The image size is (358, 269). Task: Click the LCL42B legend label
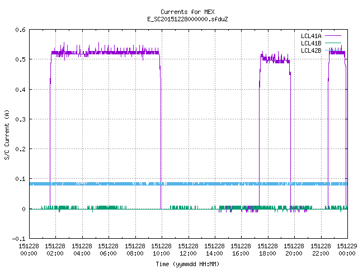(x=311, y=50)
